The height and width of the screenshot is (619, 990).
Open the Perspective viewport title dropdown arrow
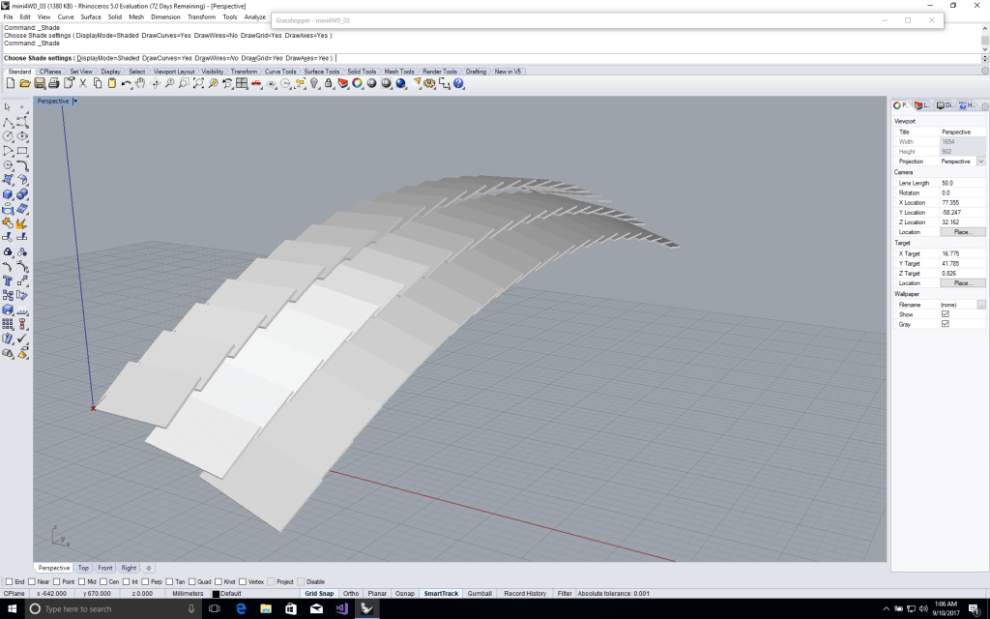point(75,101)
